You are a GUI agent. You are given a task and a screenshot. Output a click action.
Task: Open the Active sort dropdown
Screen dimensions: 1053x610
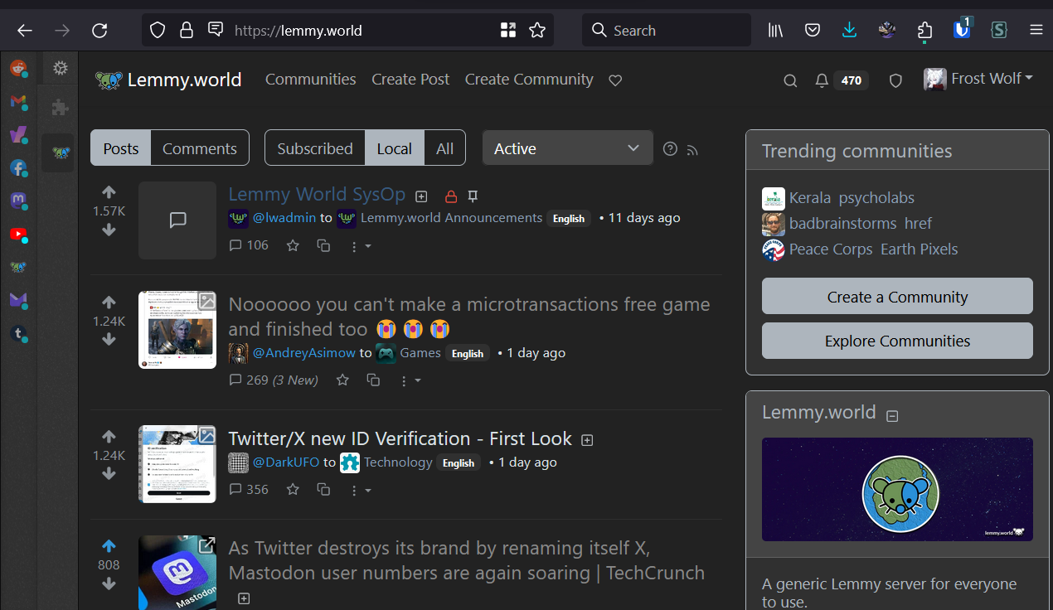click(567, 148)
